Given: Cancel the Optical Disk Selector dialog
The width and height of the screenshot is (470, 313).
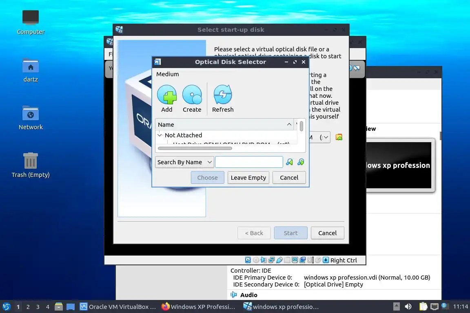Looking at the screenshot, I should (x=289, y=178).
